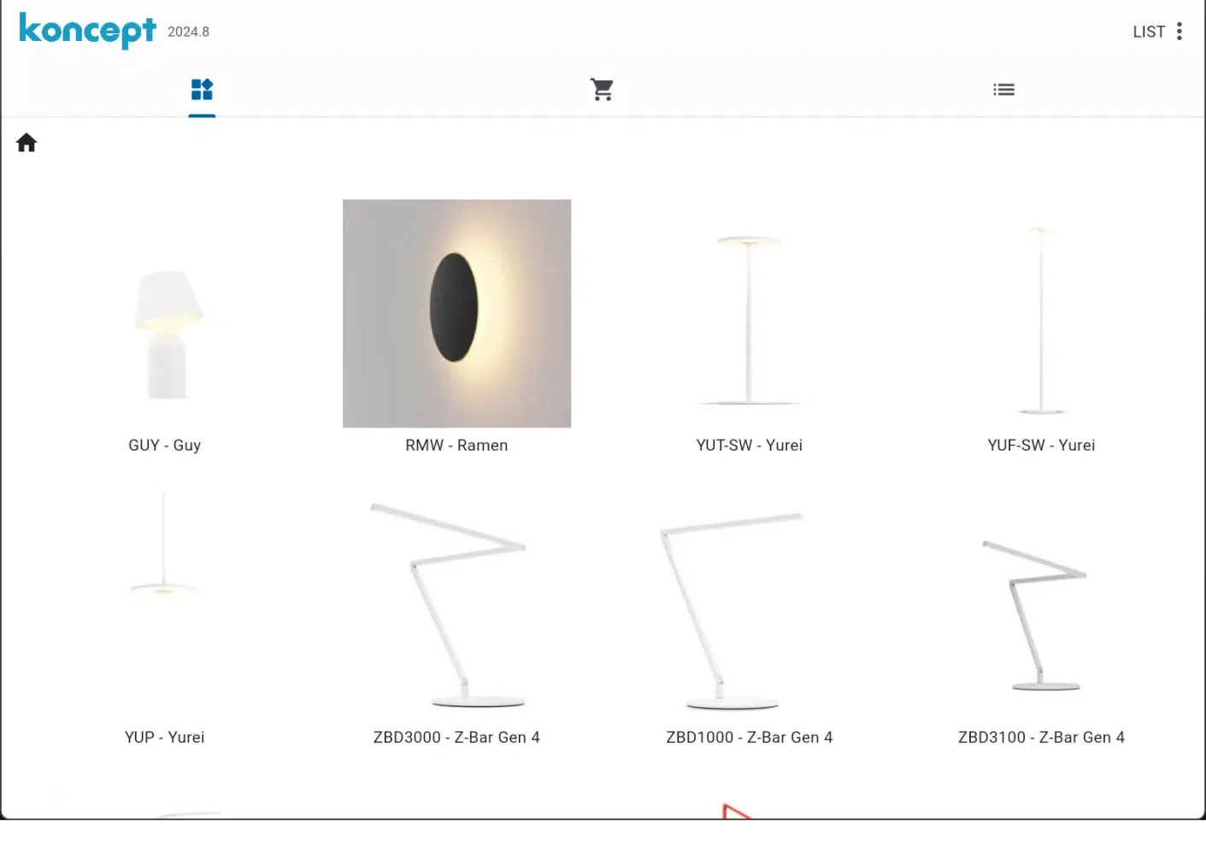Screen dimensions: 1206x855
Task: Open the shopping cart tab
Action: 602,90
